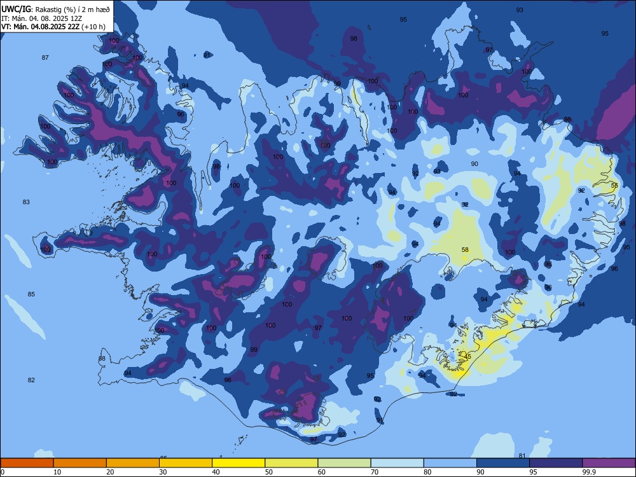Click the legend label '99.9'
This screenshot has width=636, height=477.
tap(589, 472)
